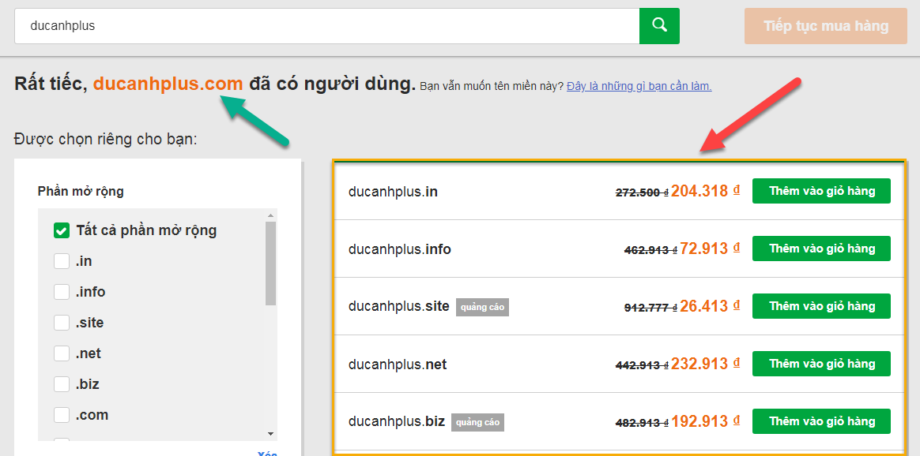The height and width of the screenshot is (456, 920).
Task: Uncheck the Tất cả phần mở rộng checkbox
Action: pyautogui.click(x=62, y=230)
